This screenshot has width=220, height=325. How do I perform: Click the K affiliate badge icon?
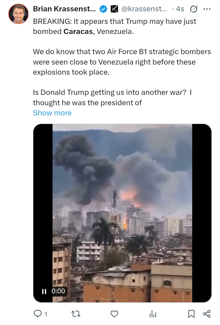coord(114,9)
